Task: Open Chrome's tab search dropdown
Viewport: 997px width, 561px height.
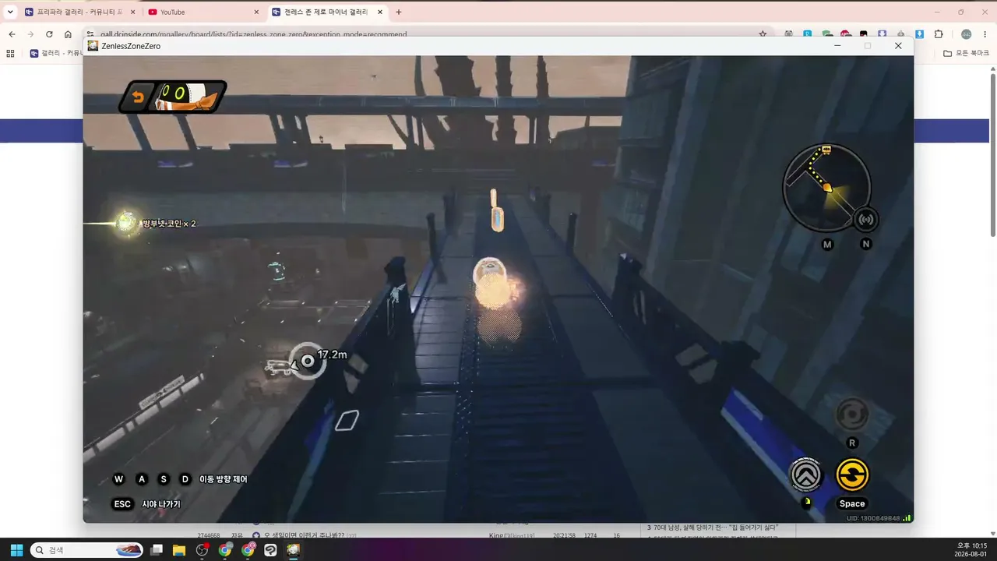Action: [x=10, y=12]
